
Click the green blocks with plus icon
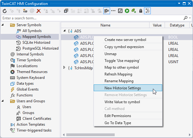coord(134,11)
